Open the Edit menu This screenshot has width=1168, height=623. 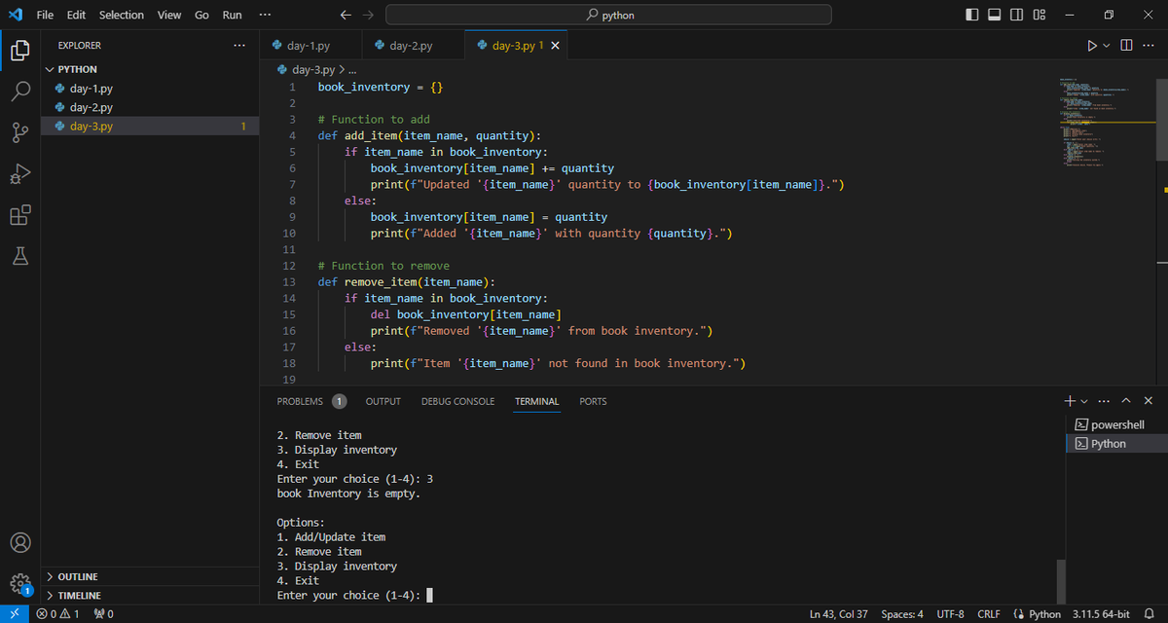pyautogui.click(x=76, y=15)
